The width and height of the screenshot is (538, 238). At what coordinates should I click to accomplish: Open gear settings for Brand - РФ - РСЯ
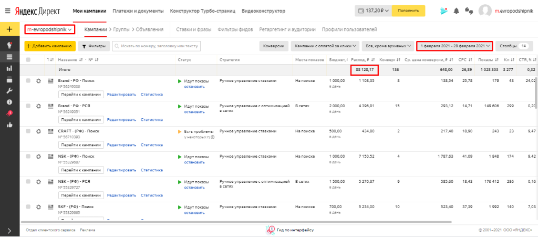[x=38, y=106]
